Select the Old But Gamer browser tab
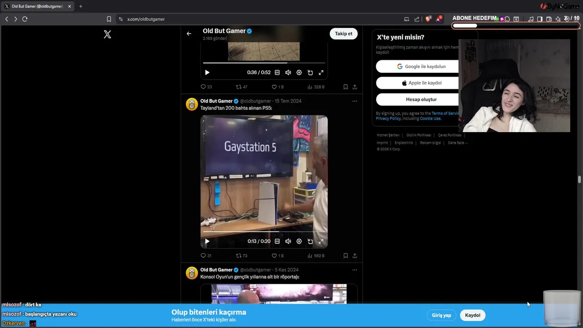 pyautogui.click(x=38, y=6)
